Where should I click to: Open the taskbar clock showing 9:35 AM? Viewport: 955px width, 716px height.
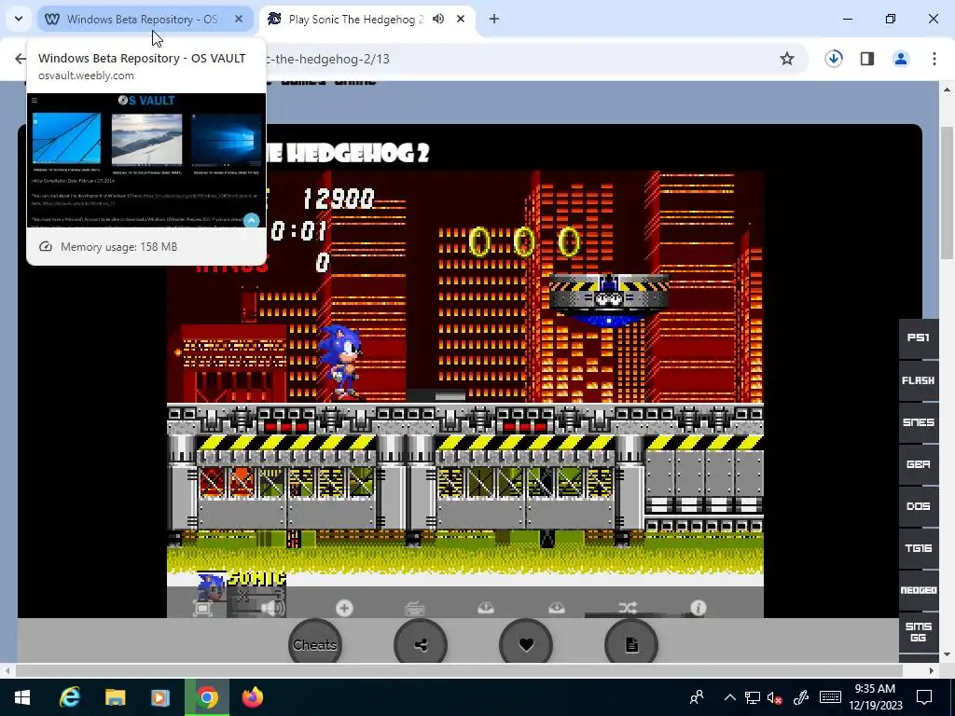[875, 697]
